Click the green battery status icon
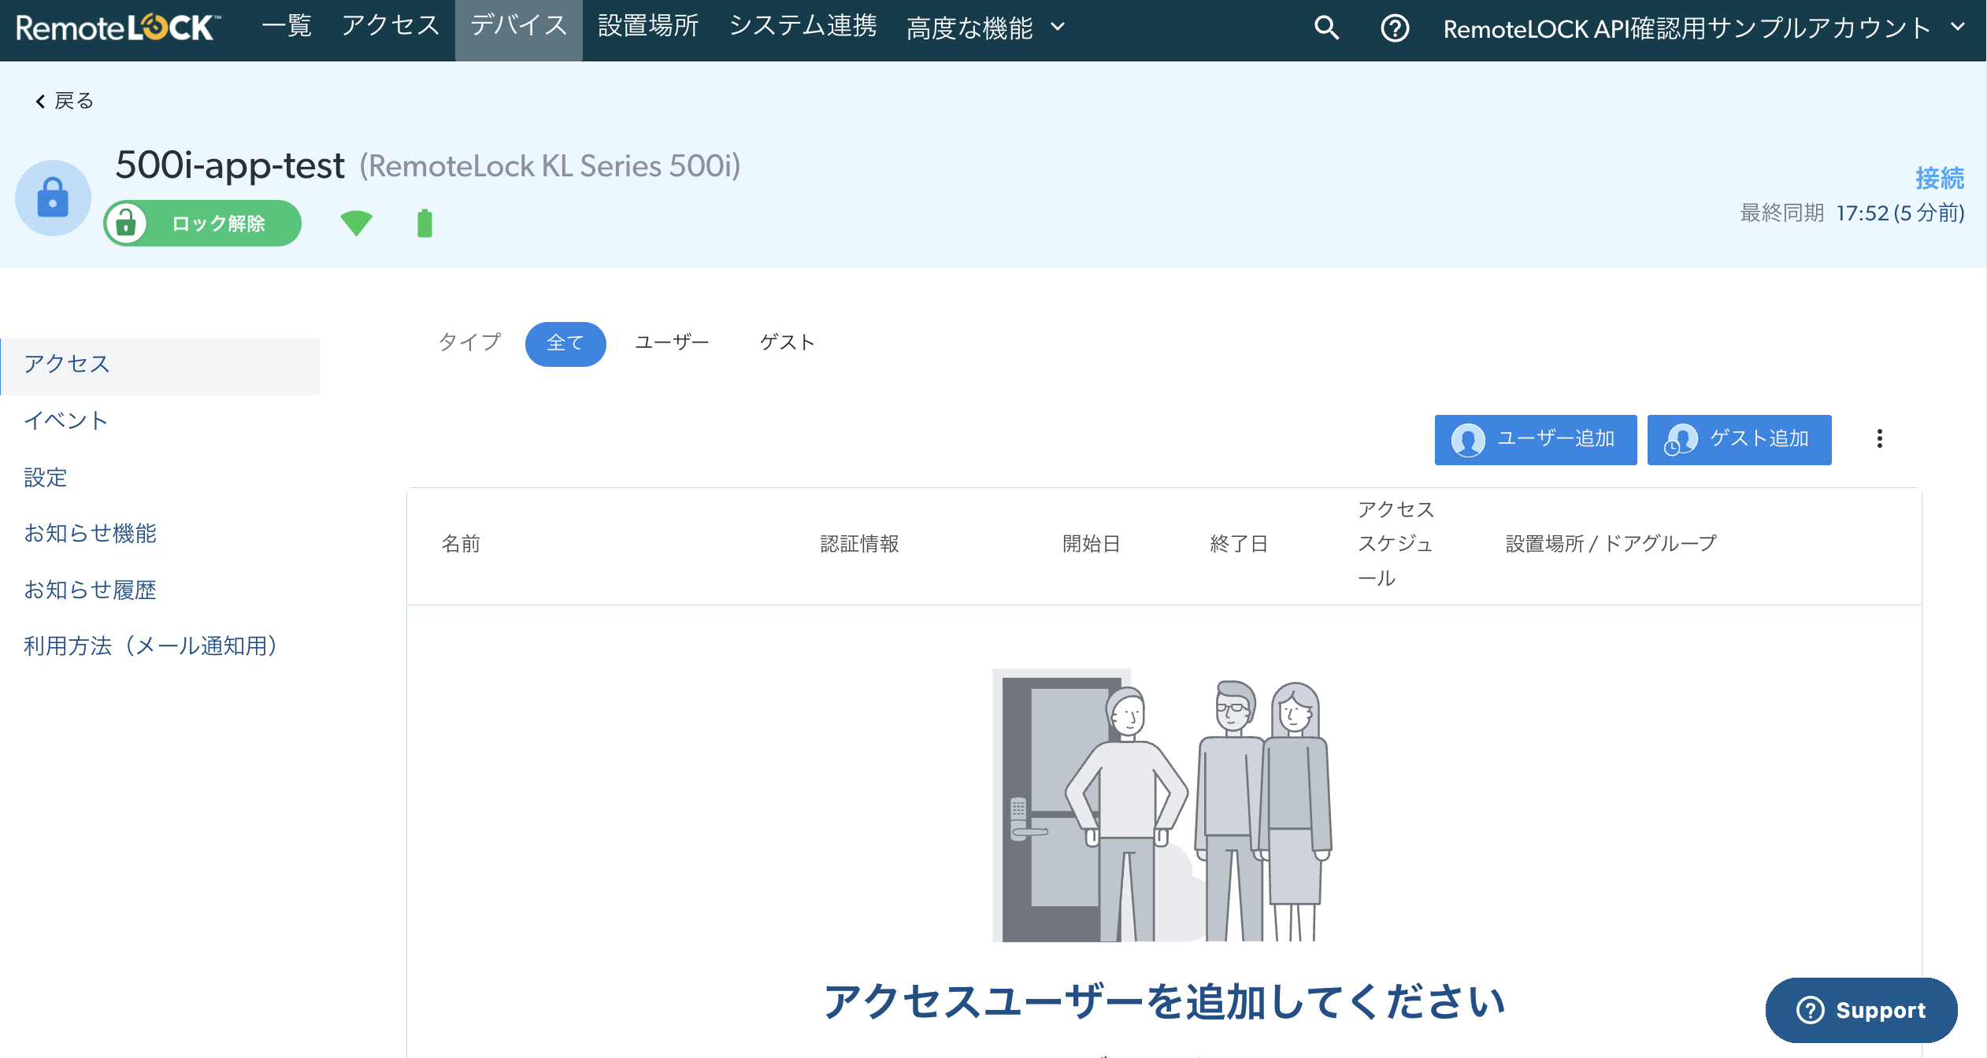The image size is (1987, 1058). 424,223
